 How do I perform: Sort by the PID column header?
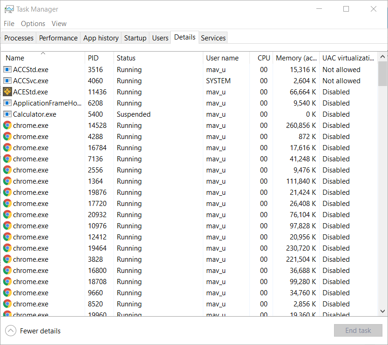pos(99,58)
